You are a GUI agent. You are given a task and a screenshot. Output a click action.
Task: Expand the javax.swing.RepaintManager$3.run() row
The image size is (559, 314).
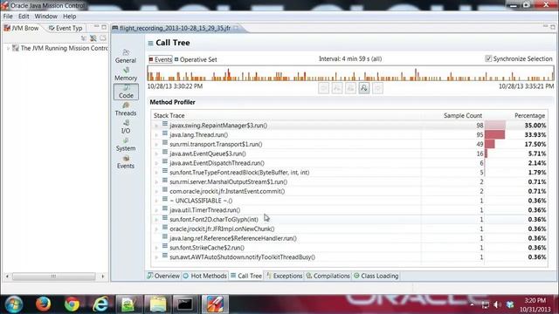tap(156, 126)
